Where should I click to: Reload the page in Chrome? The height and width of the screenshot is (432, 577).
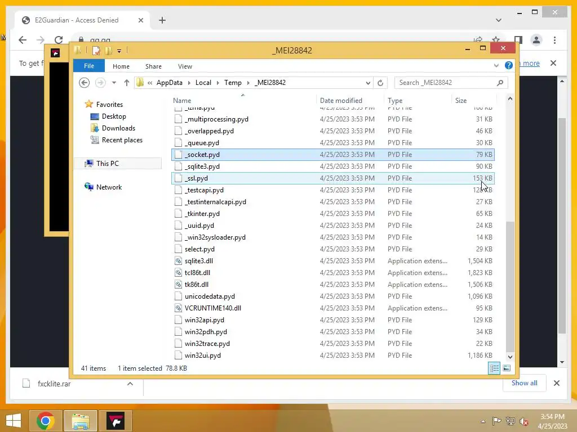click(59, 40)
